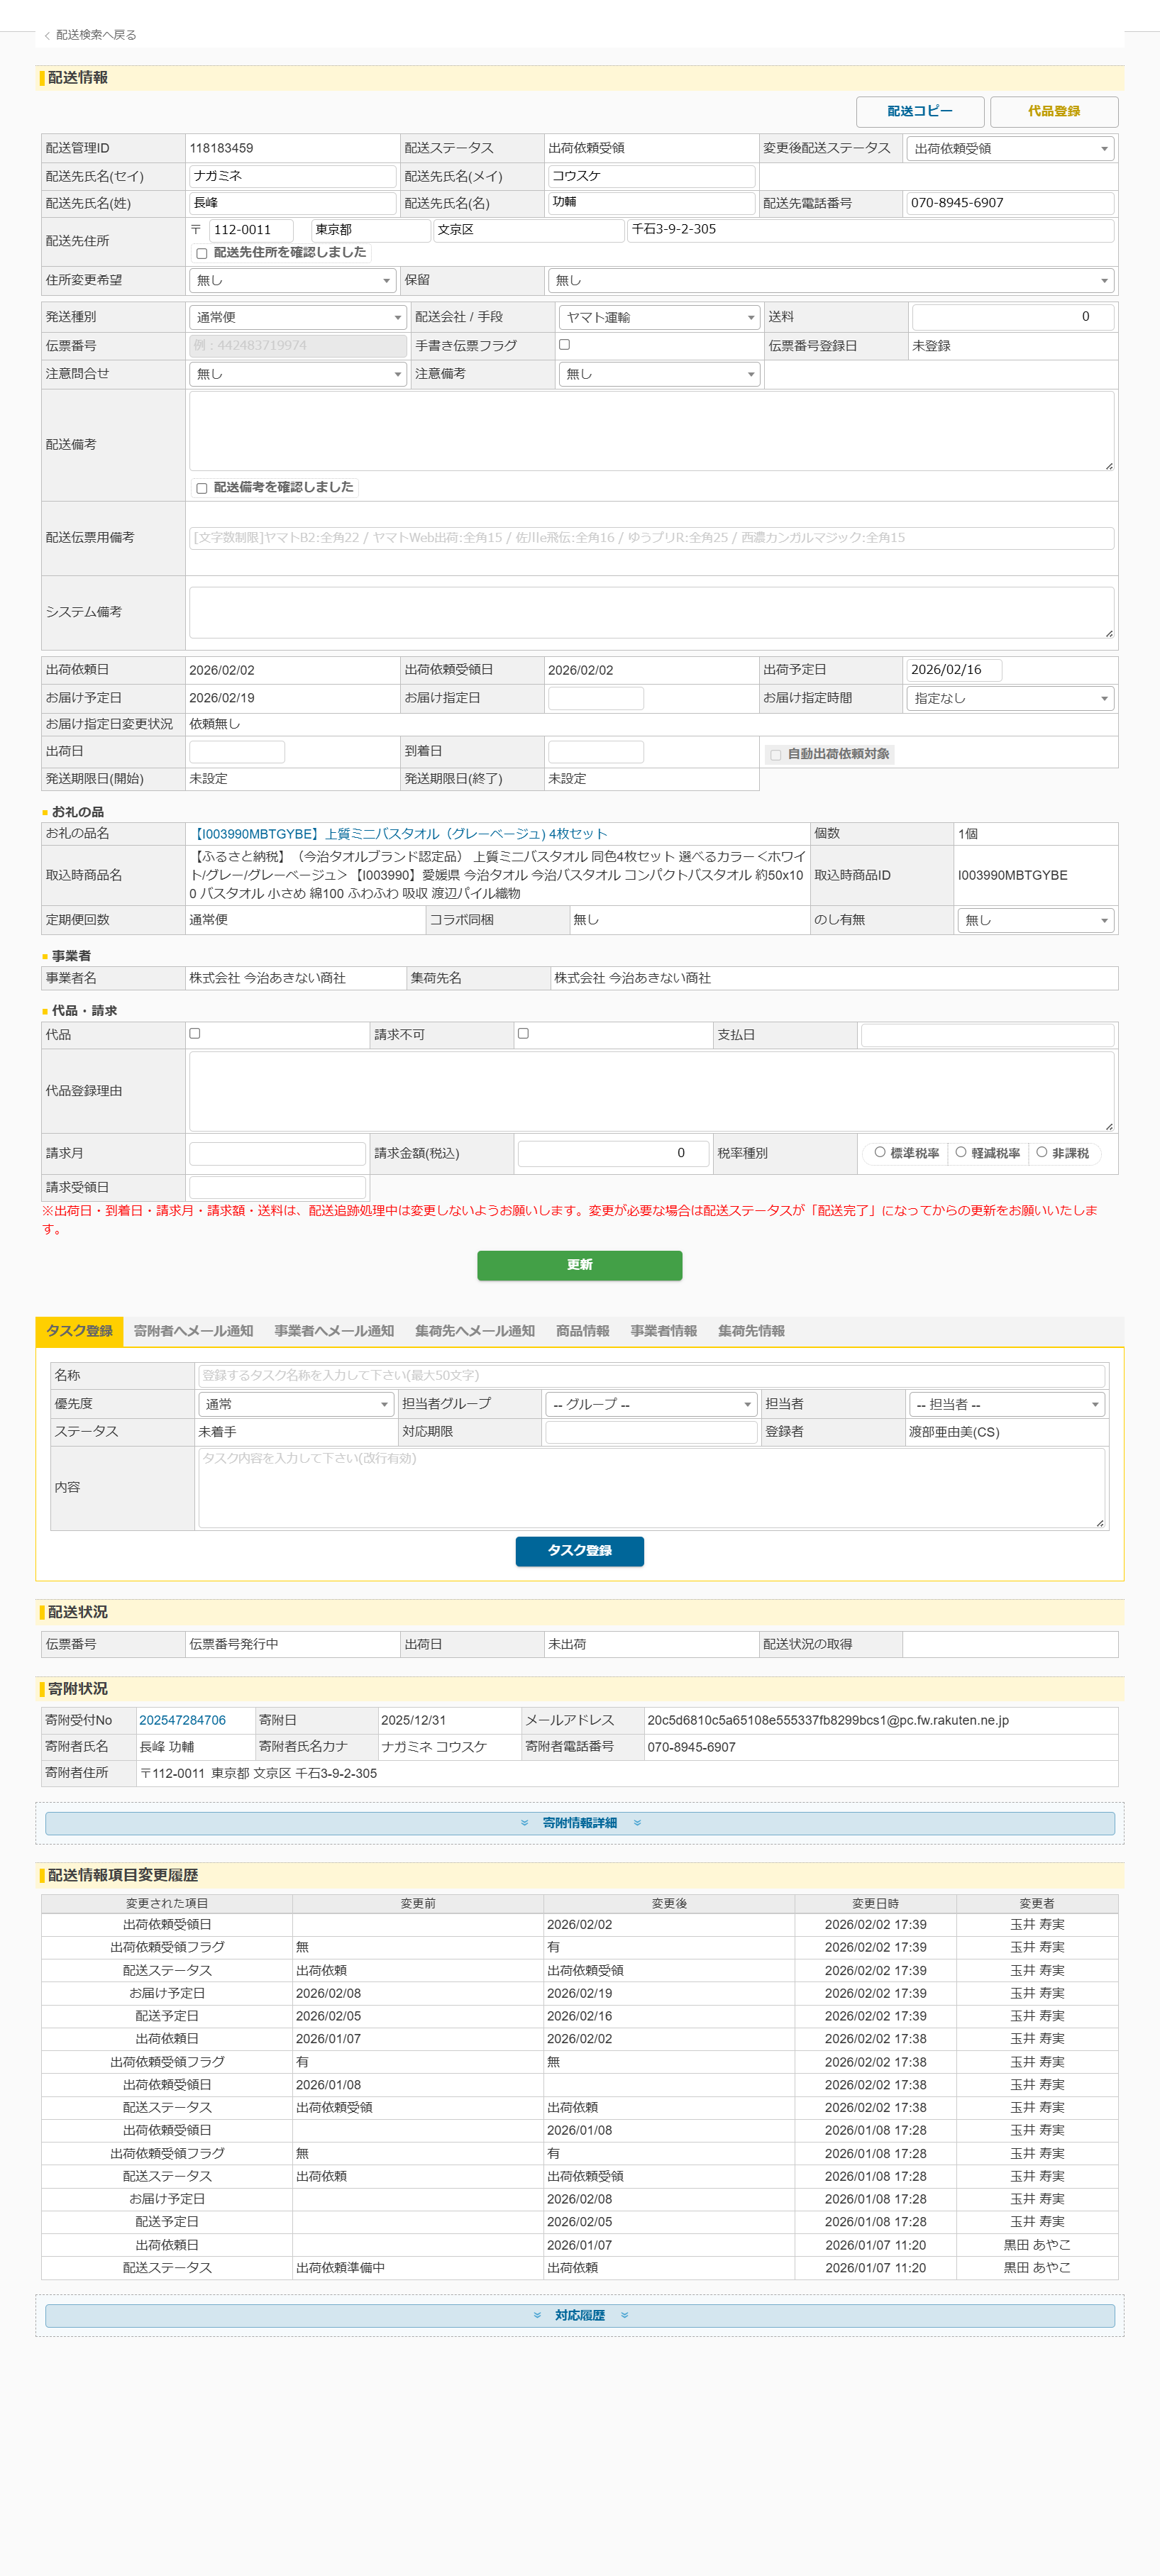Click the green 更新 button

580,1265
